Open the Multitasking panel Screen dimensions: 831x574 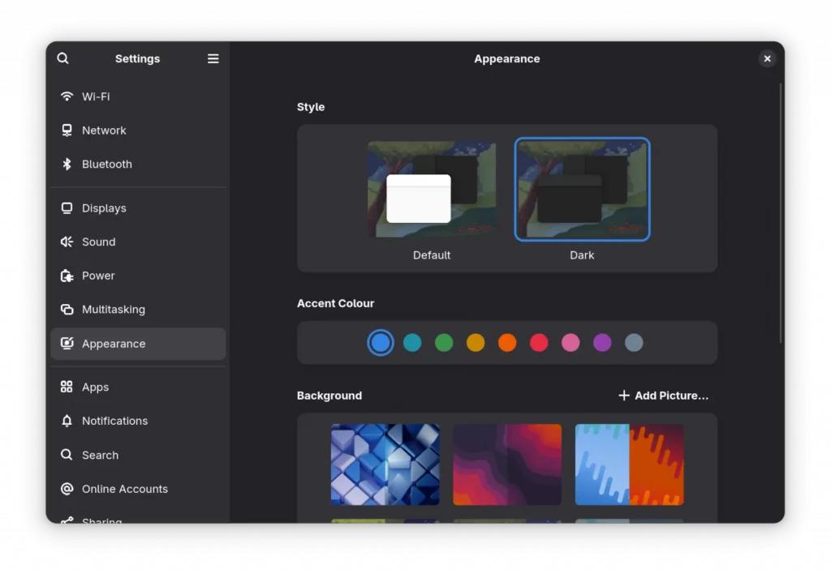pos(114,310)
